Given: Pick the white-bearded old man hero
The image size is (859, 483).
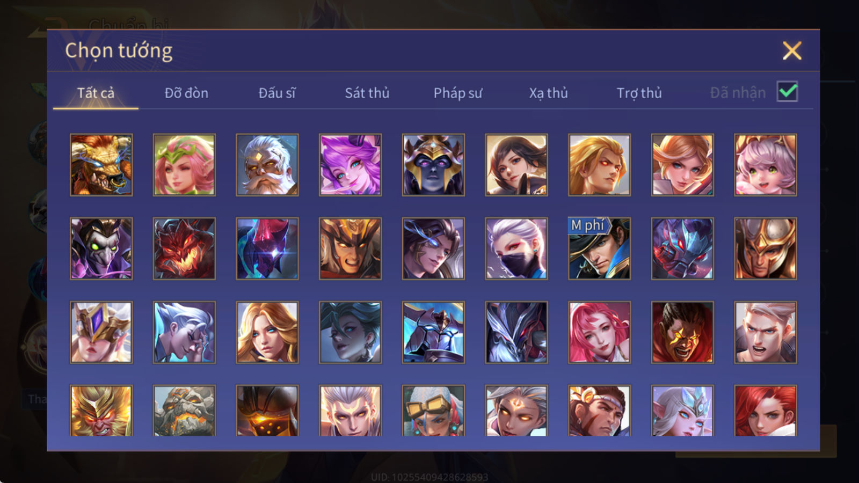Looking at the screenshot, I should point(267,165).
